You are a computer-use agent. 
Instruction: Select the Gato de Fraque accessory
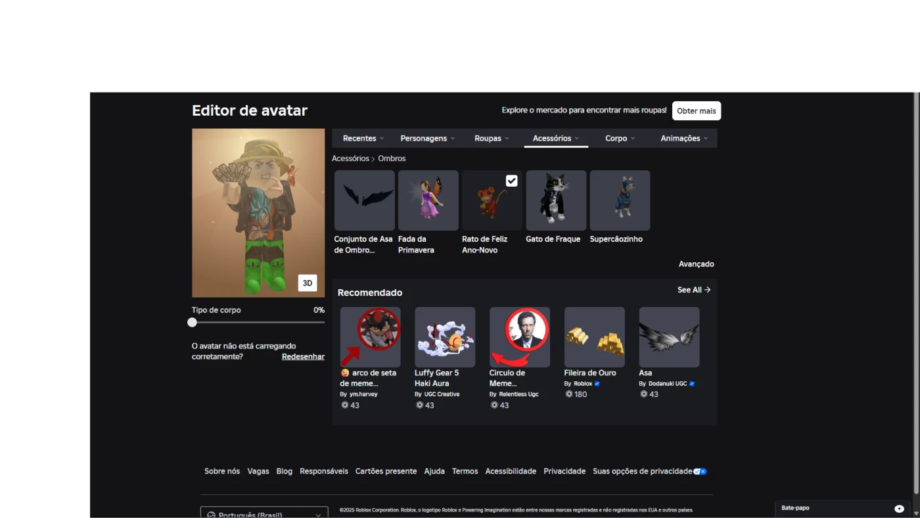click(556, 200)
